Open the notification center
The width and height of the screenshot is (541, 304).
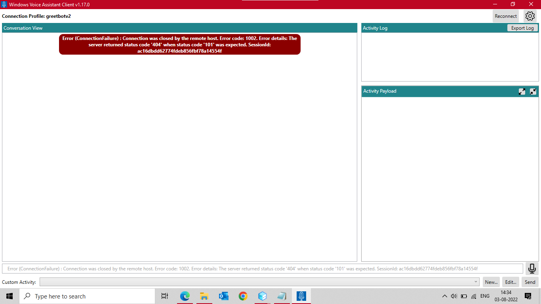click(528, 296)
